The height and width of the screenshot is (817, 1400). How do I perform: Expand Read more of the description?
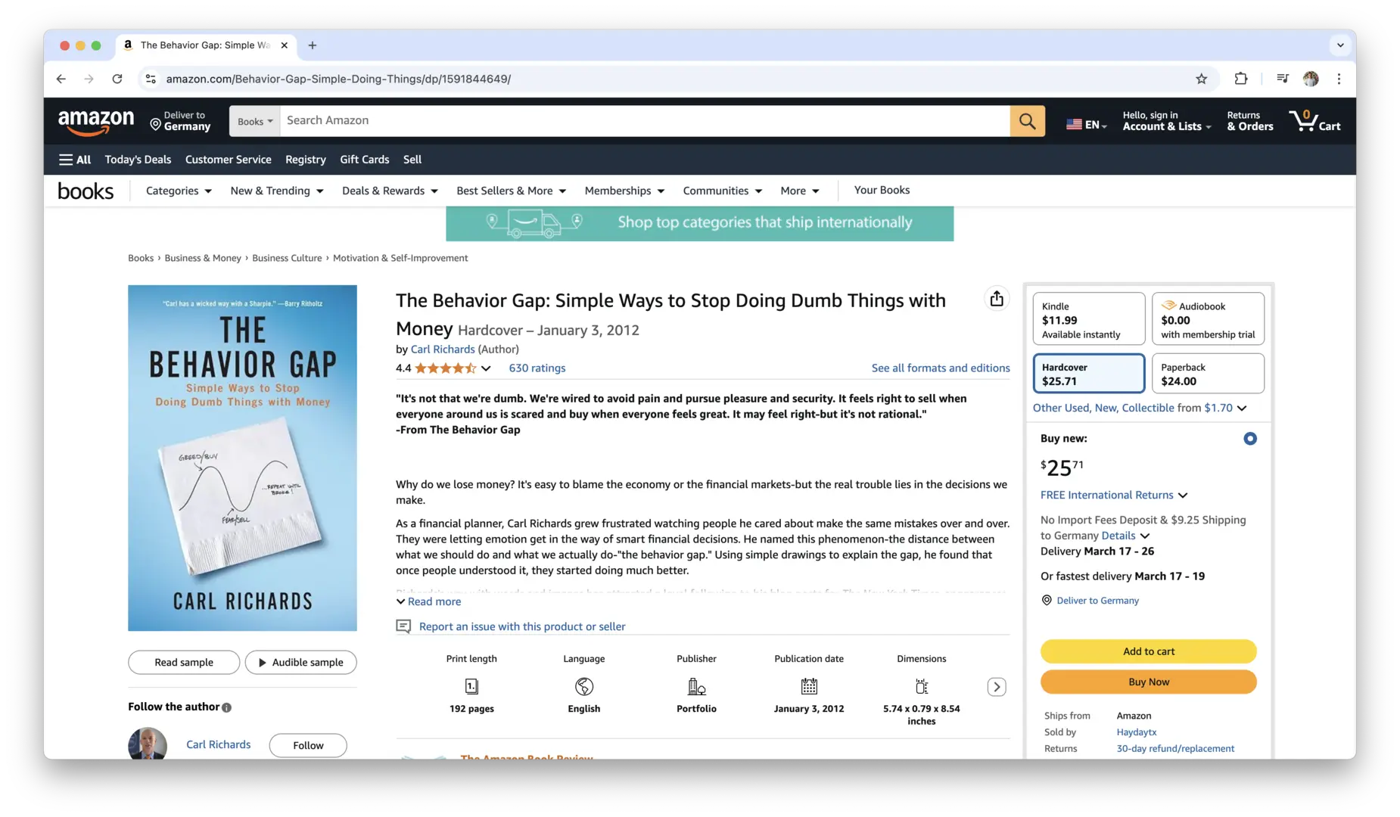(428, 601)
